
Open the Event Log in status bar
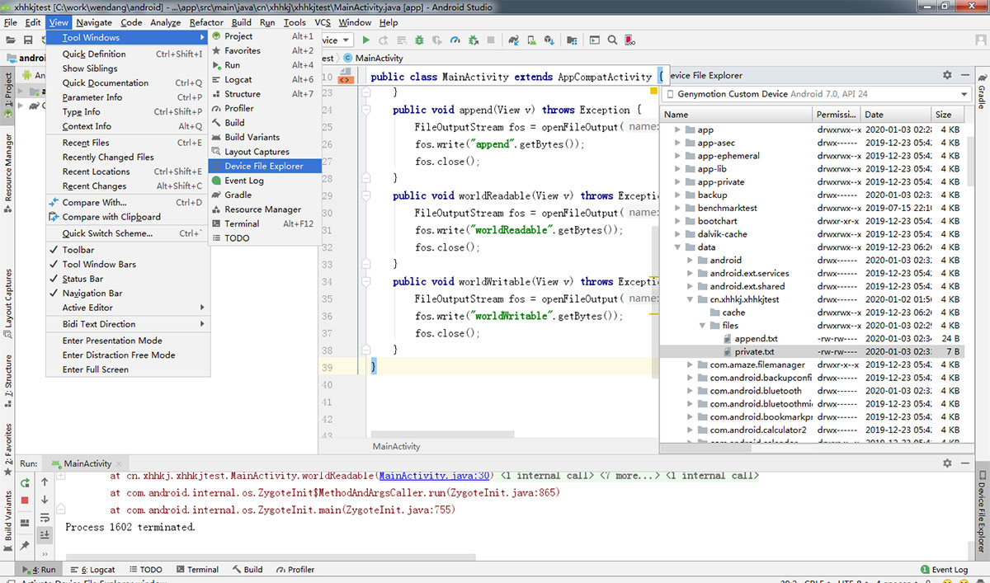944,570
